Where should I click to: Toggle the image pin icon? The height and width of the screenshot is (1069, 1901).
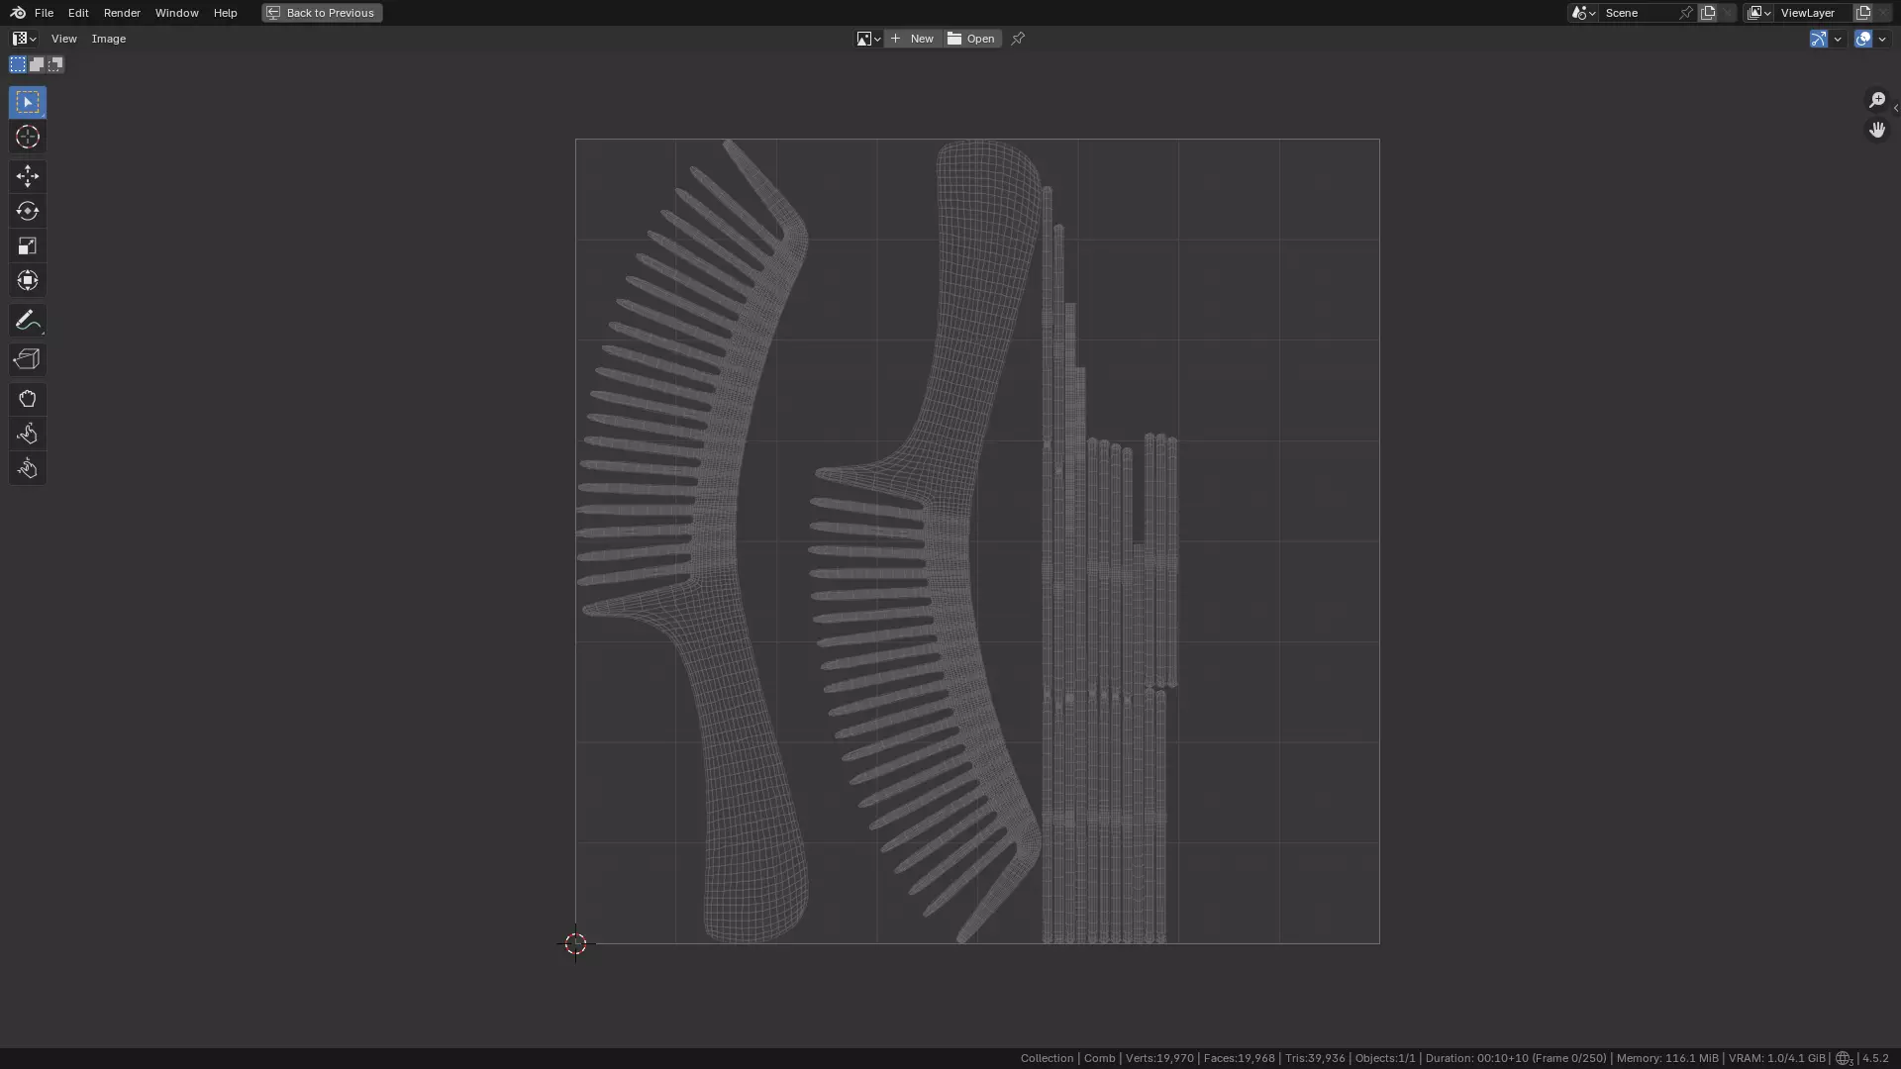(x=1018, y=39)
